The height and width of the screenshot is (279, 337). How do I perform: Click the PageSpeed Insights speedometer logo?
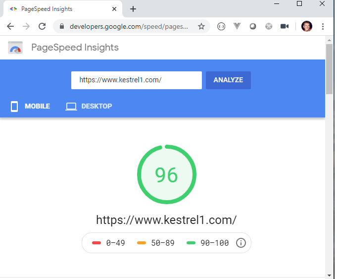coord(15,48)
